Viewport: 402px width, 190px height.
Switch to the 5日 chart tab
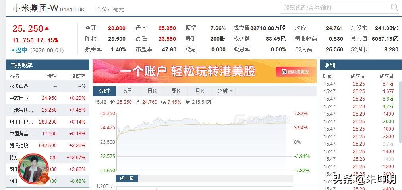tap(128, 91)
